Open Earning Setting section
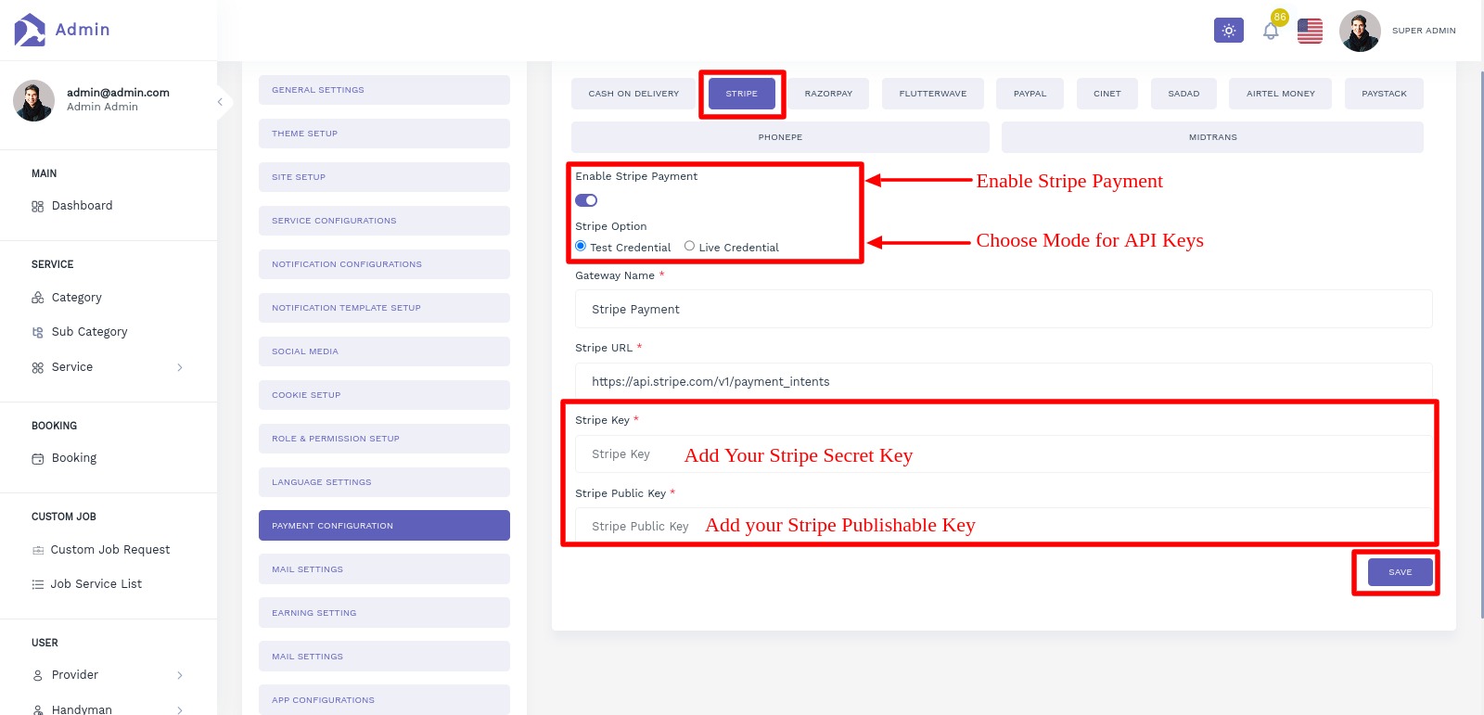The height and width of the screenshot is (715, 1484). (x=384, y=613)
